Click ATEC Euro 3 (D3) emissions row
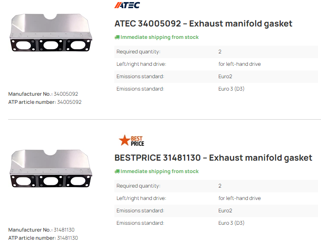The height and width of the screenshot is (241, 321). click(x=216, y=89)
